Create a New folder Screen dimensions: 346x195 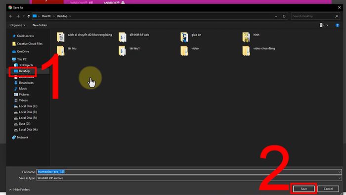[x=40, y=25]
